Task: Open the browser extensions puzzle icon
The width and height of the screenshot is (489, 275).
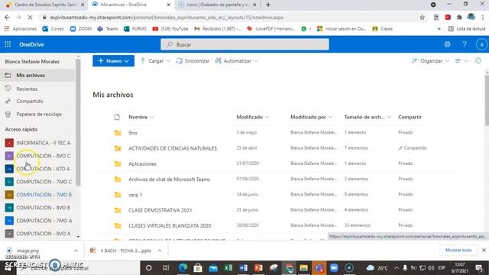Action: tap(459, 18)
